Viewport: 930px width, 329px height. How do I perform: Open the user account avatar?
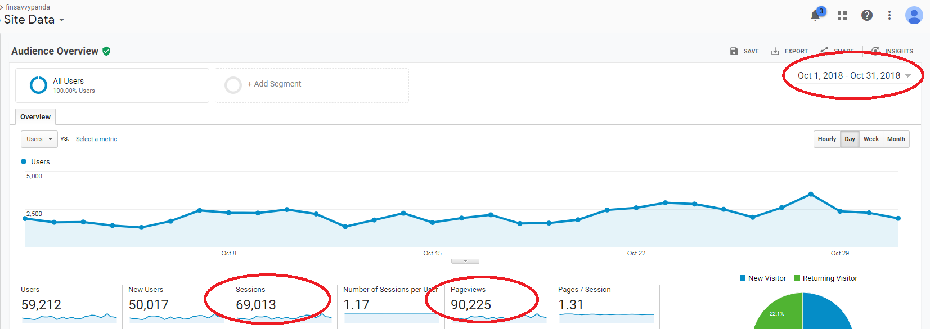tap(914, 15)
